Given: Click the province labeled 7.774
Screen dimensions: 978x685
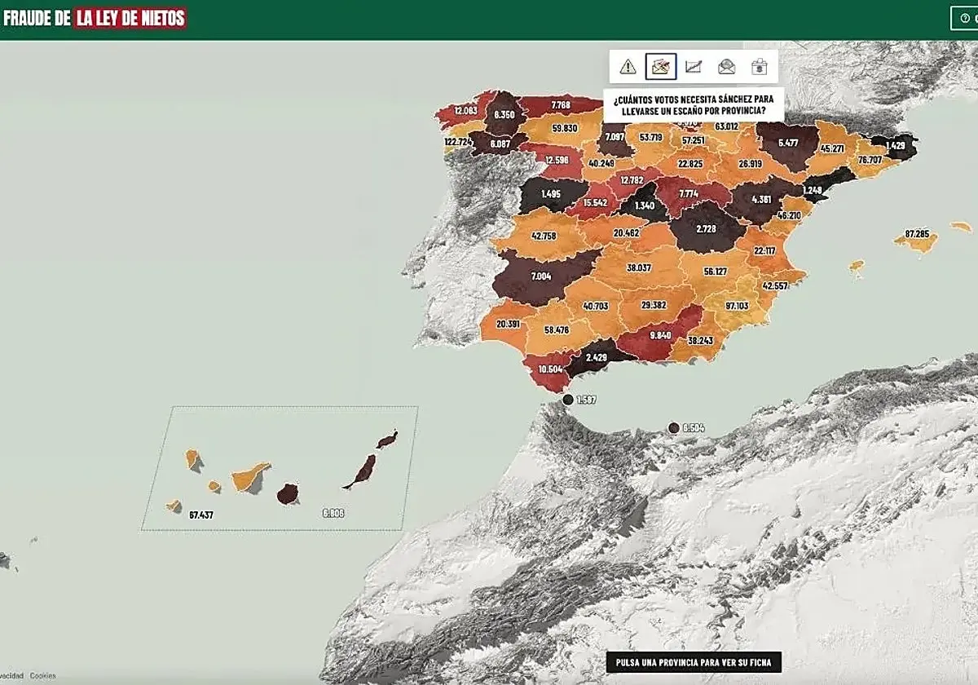Looking at the screenshot, I should [x=689, y=194].
